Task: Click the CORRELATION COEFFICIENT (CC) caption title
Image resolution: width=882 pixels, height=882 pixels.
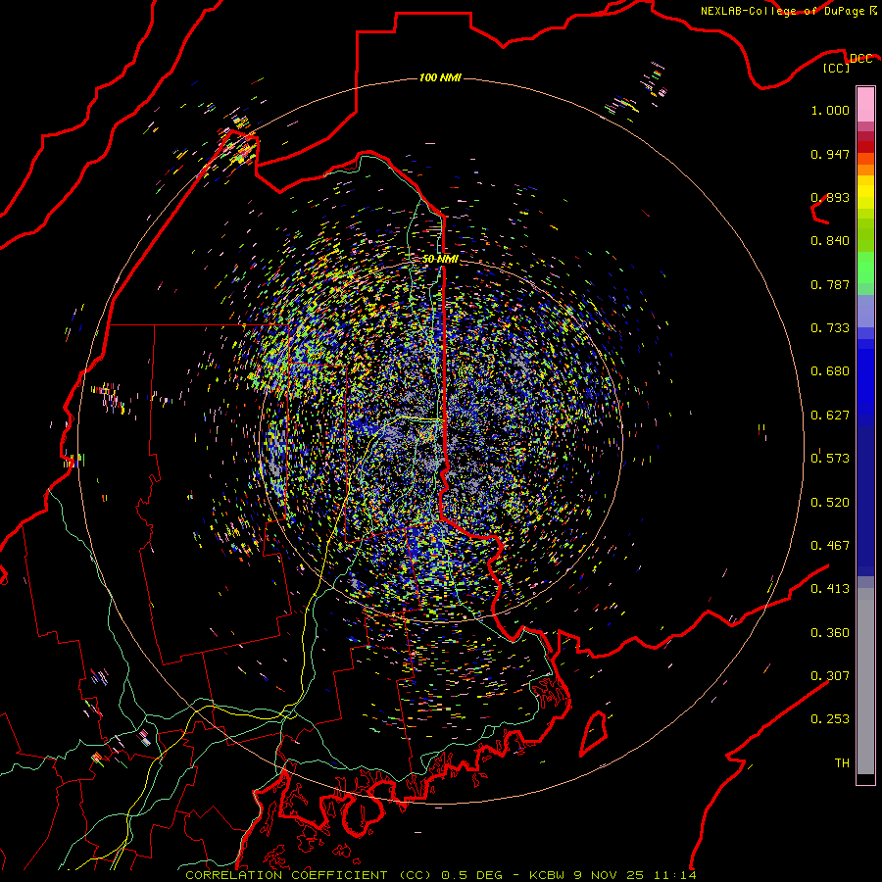Action: click(309, 875)
